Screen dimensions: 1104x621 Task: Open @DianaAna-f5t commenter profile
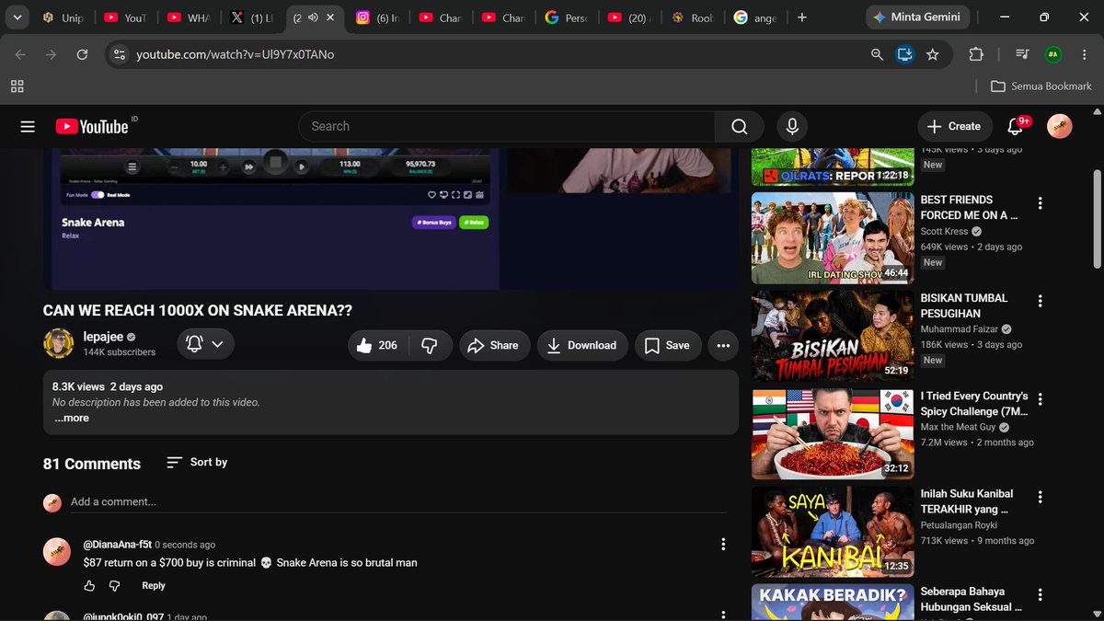pyautogui.click(x=117, y=545)
